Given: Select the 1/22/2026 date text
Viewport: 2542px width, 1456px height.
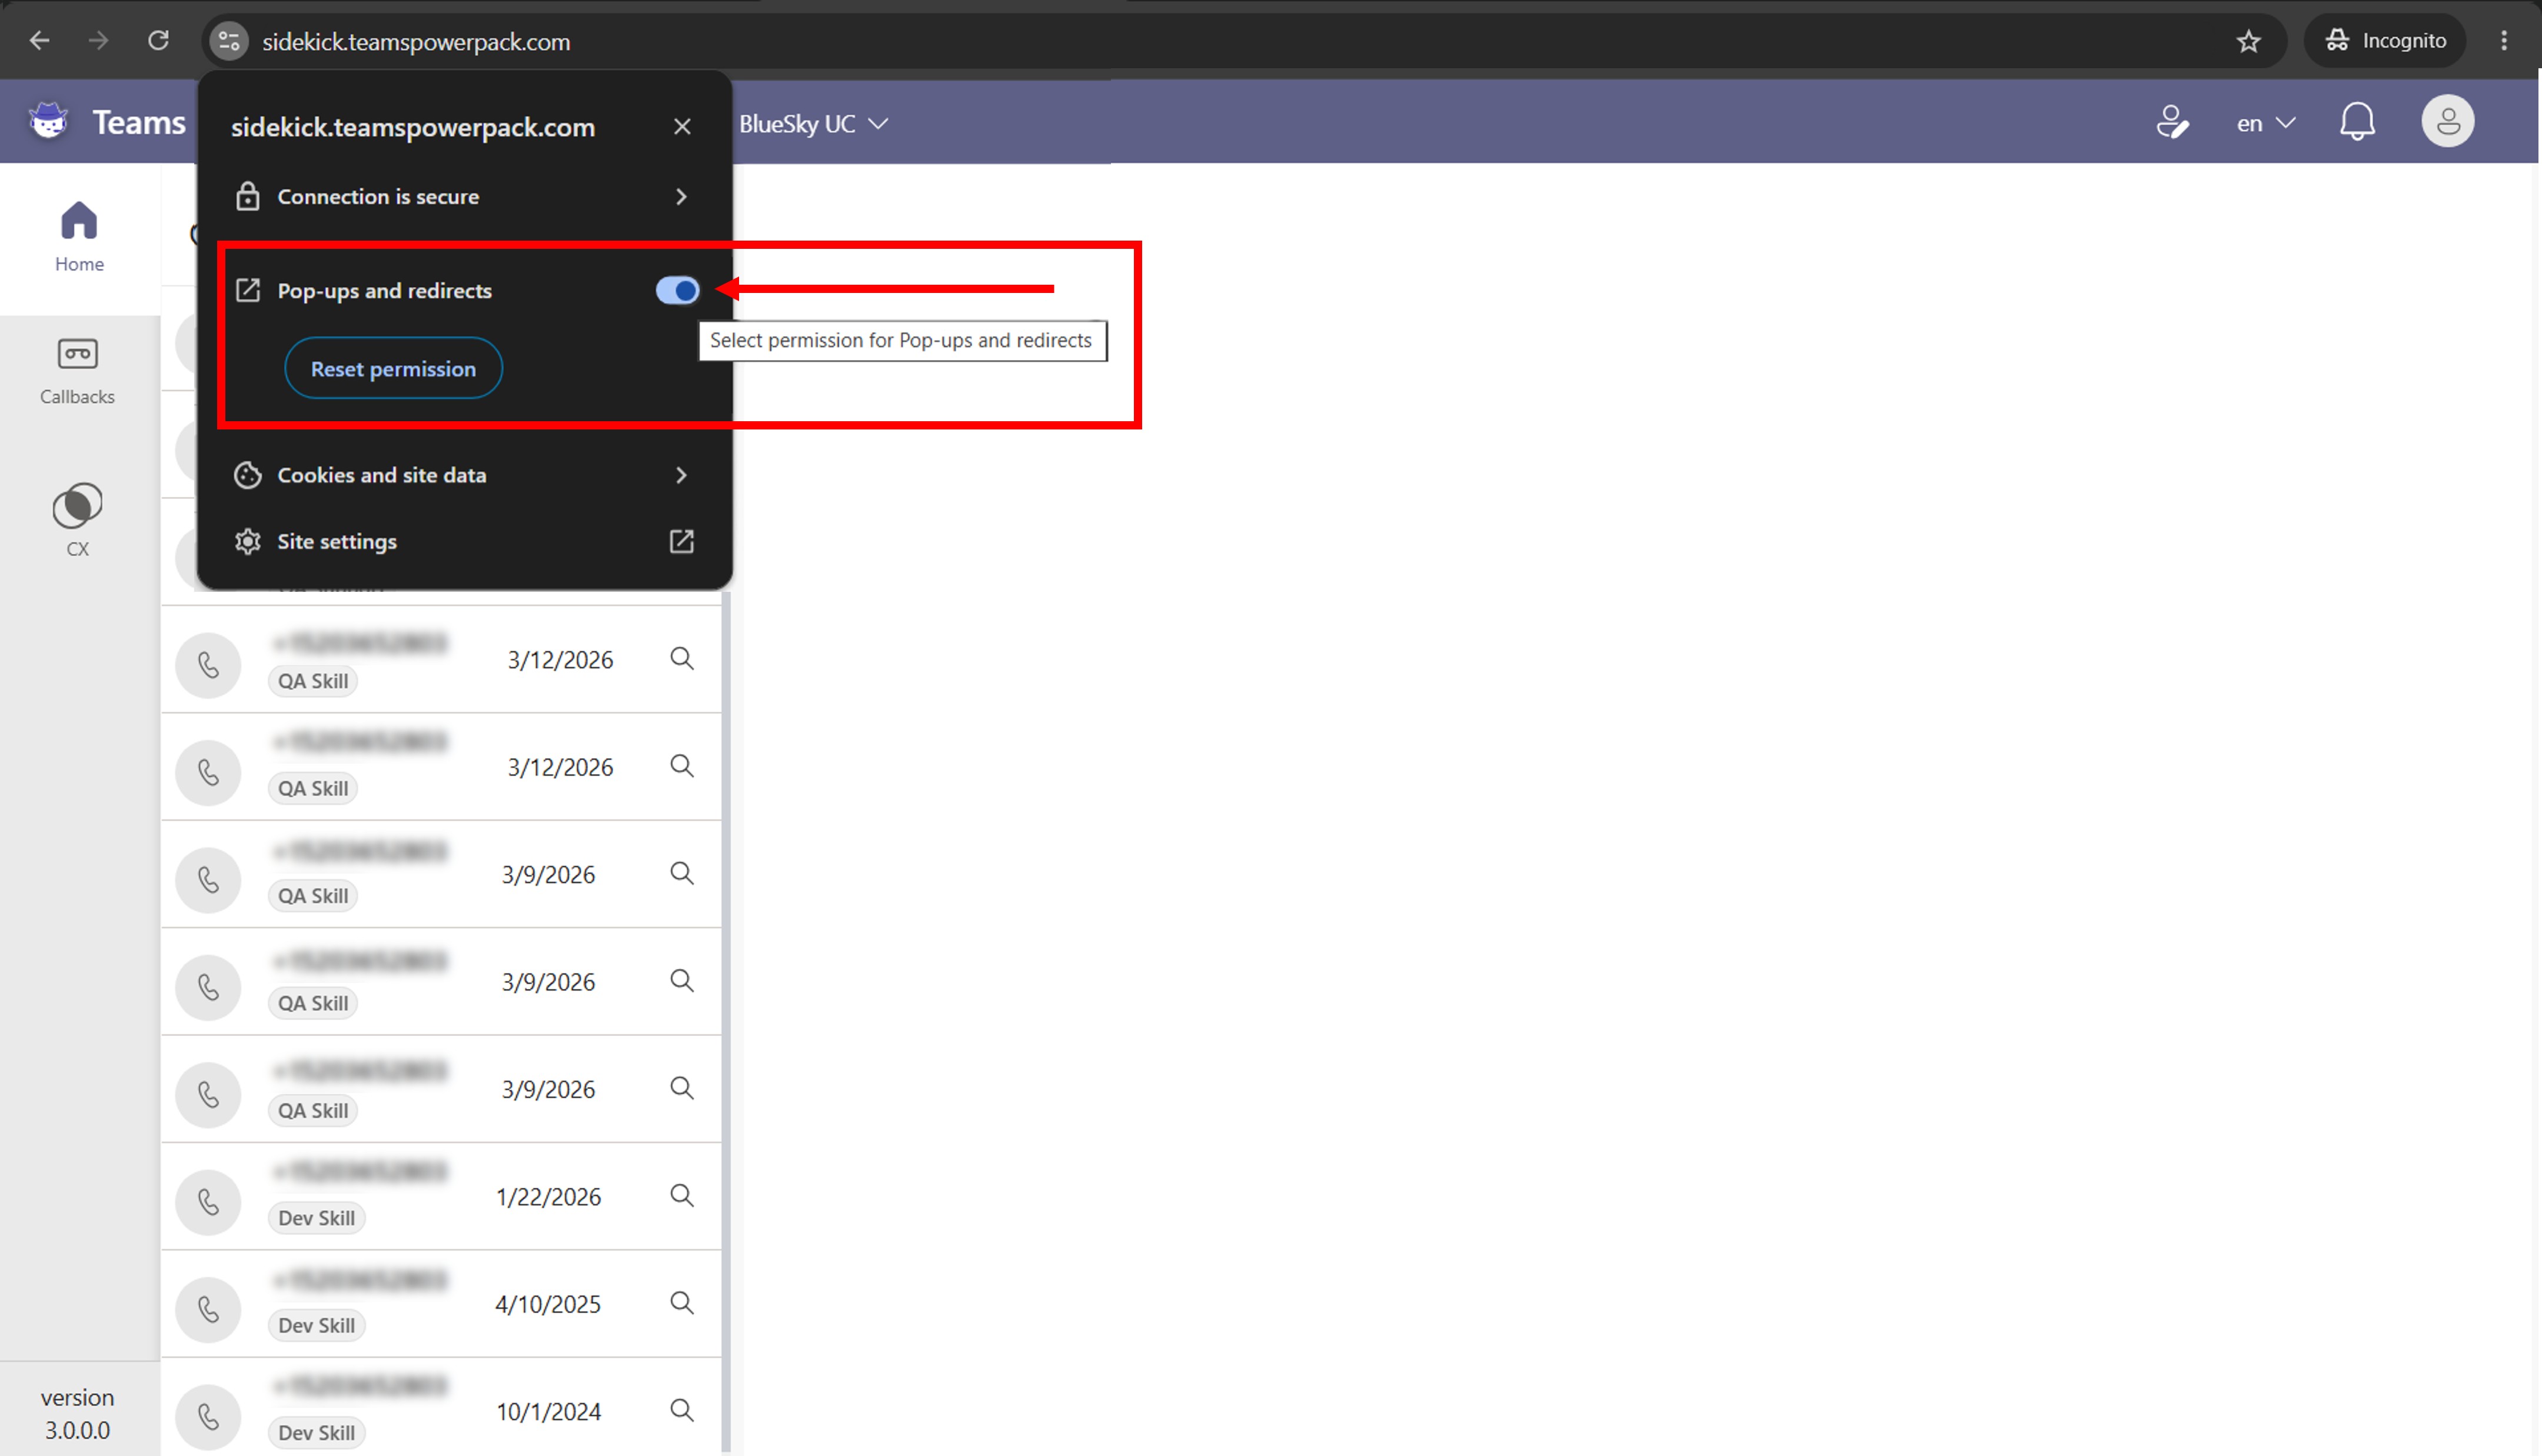Looking at the screenshot, I should (549, 1198).
